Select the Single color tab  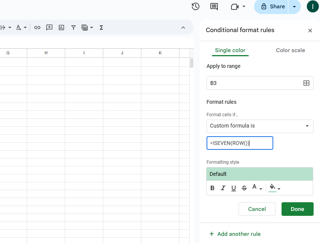[230, 50]
